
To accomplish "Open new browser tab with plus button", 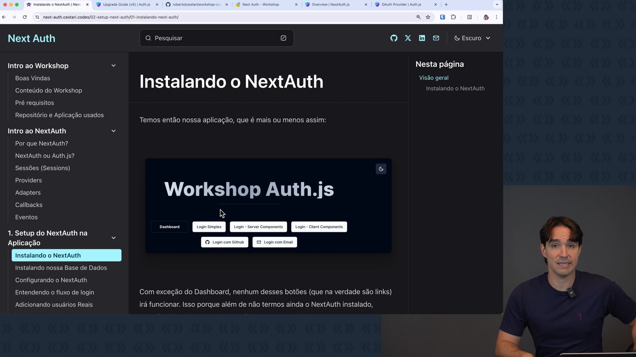I will tap(446, 5).
